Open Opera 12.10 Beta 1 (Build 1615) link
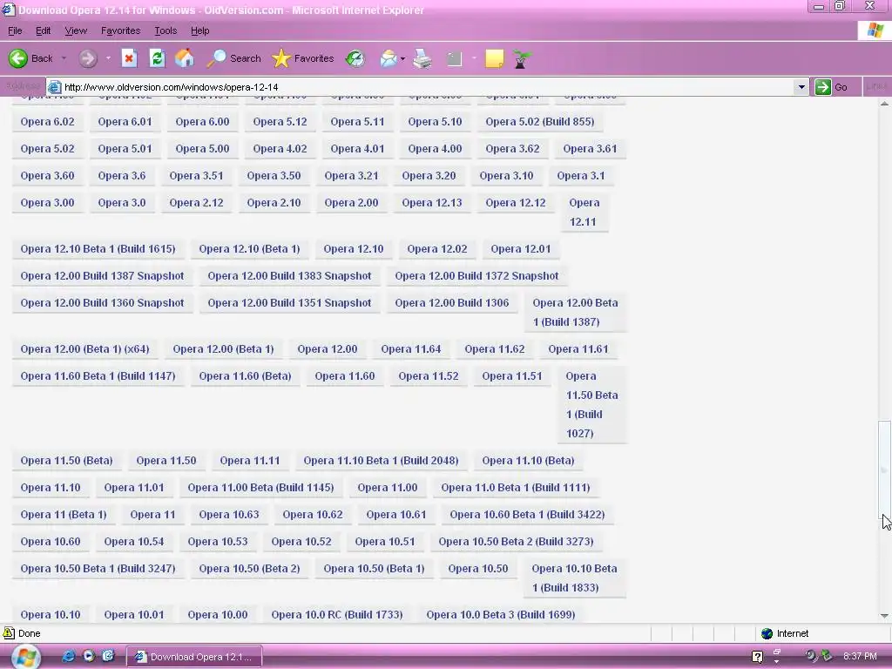This screenshot has width=892, height=669. 98,248
